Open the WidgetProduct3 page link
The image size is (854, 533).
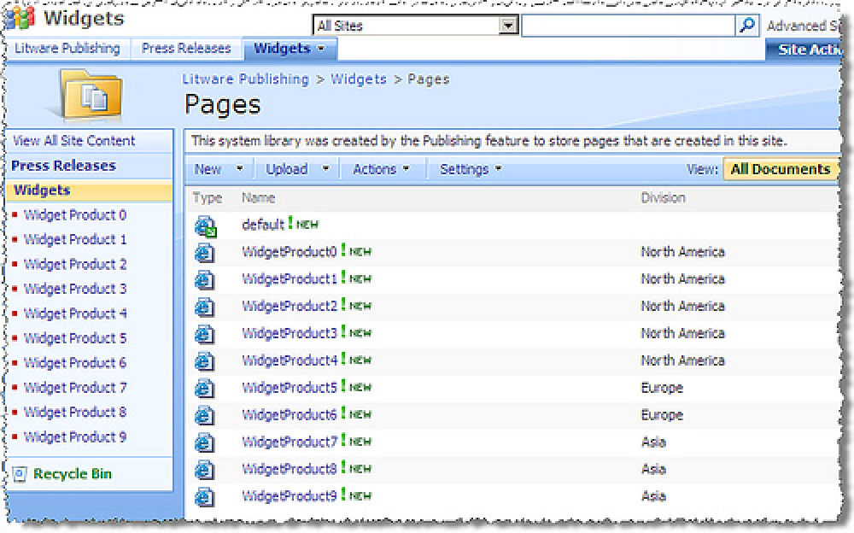[x=290, y=333]
